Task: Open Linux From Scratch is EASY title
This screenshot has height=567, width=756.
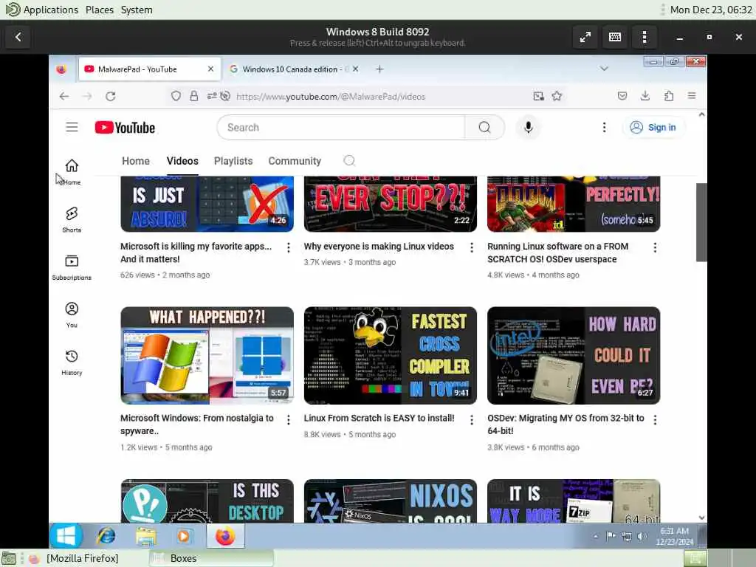Action: pyautogui.click(x=379, y=418)
